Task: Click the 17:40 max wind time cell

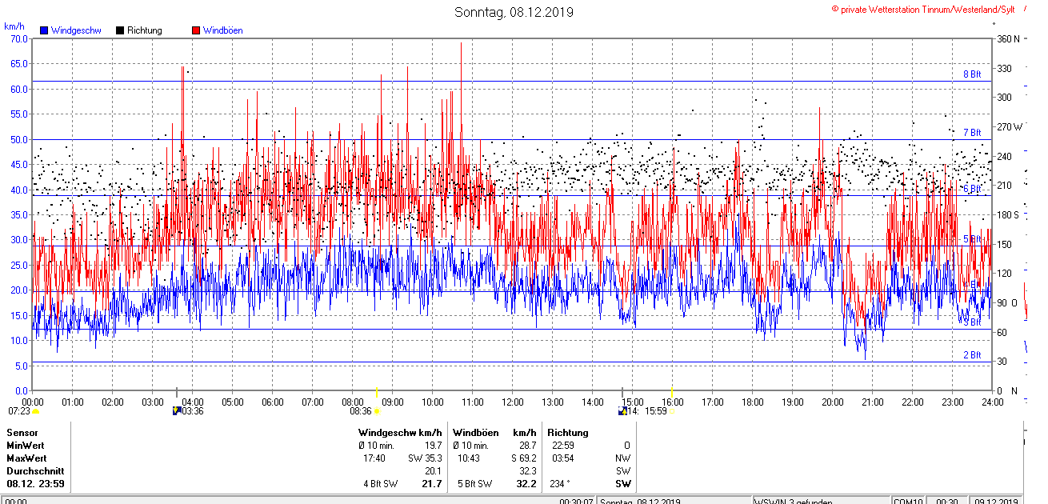Action: point(374,458)
